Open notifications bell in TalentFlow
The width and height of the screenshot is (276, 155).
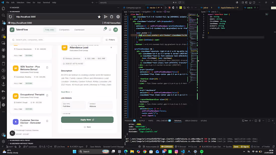(110, 30)
